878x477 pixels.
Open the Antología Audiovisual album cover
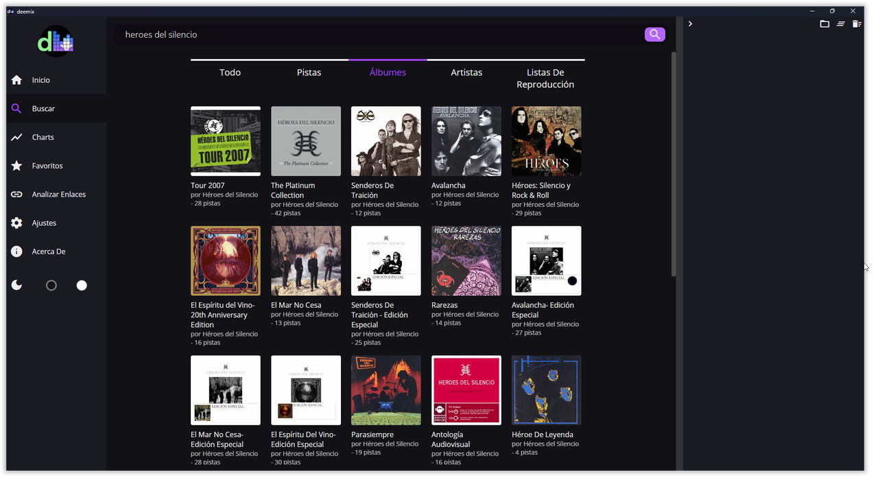(x=466, y=391)
